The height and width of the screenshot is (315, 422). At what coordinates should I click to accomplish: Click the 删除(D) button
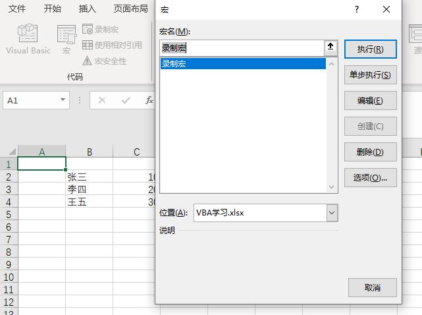click(371, 152)
